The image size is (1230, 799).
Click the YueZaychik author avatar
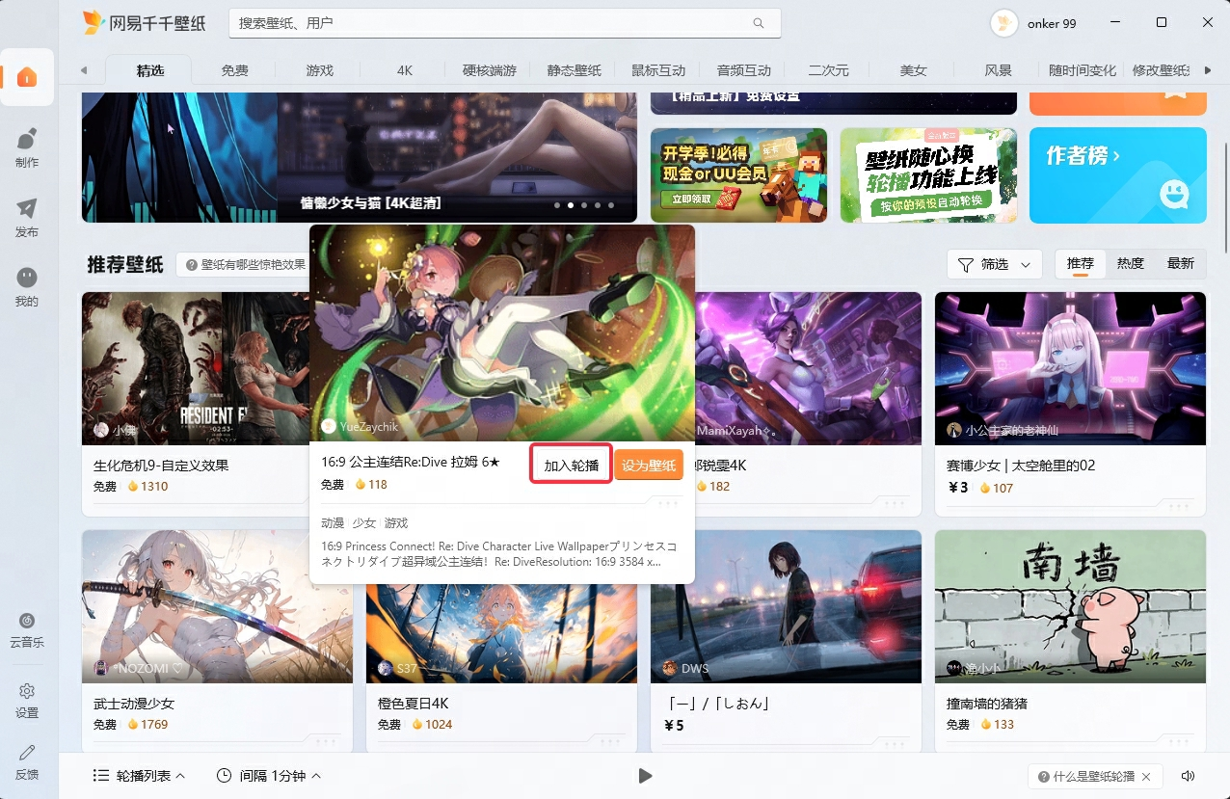click(329, 426)
